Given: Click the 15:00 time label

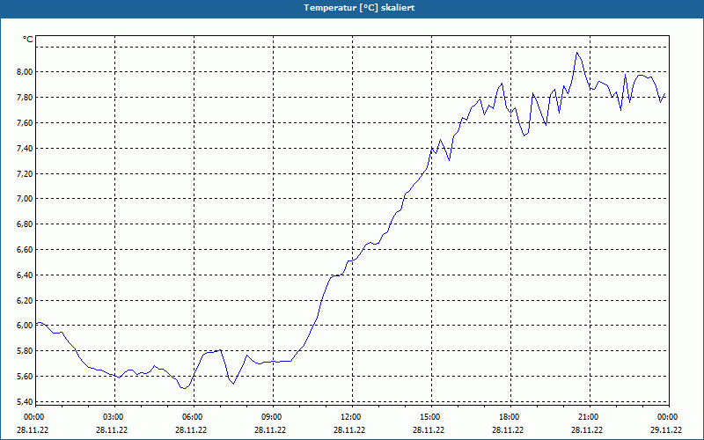Looking at the screenshot, I should coord(430,417).
